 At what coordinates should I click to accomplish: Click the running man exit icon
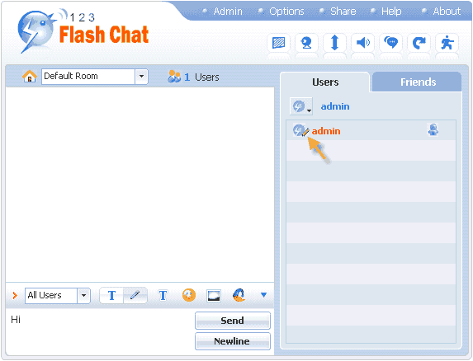447,43
